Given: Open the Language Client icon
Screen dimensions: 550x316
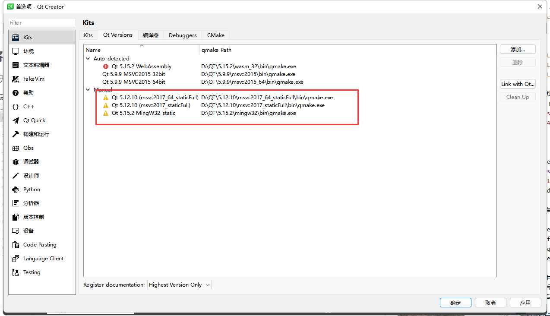Looking at the screenshot, I should [x=16, y=259].
